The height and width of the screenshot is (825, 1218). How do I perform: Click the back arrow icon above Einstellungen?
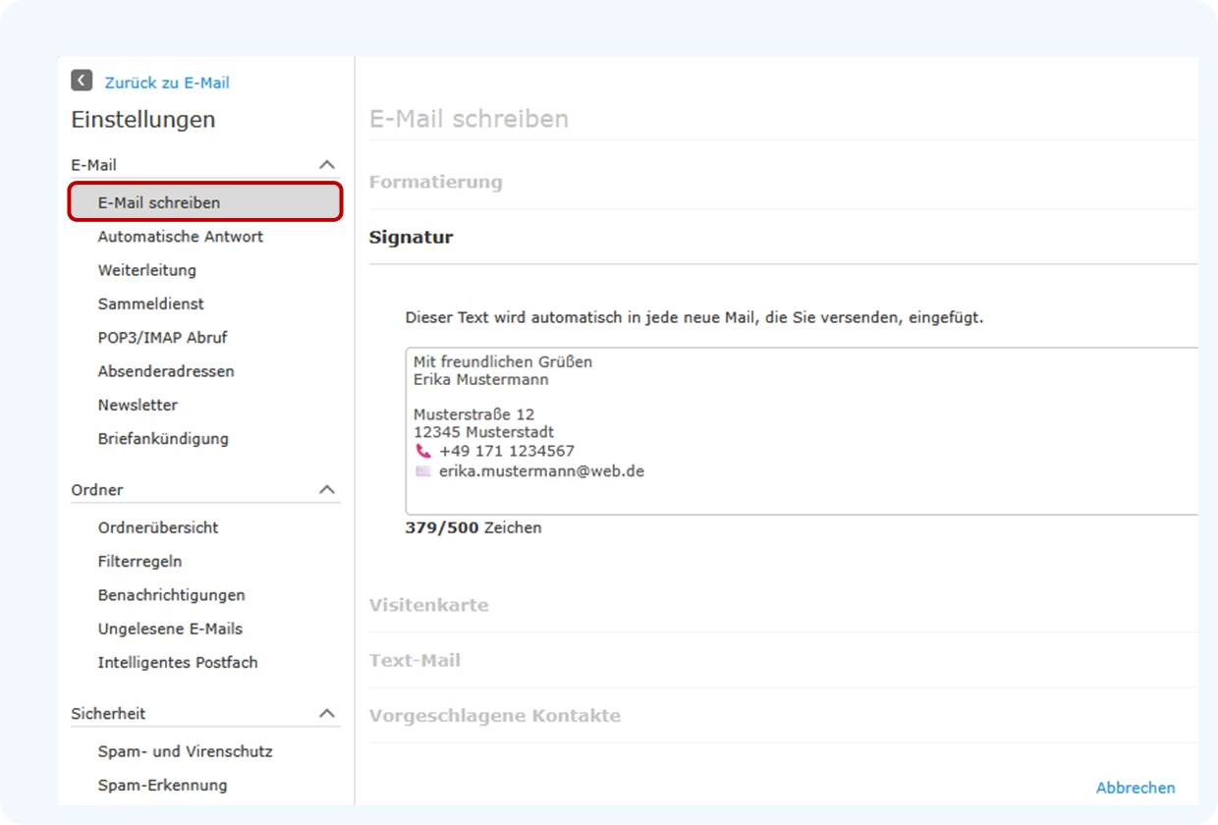(x=81, y=81)
